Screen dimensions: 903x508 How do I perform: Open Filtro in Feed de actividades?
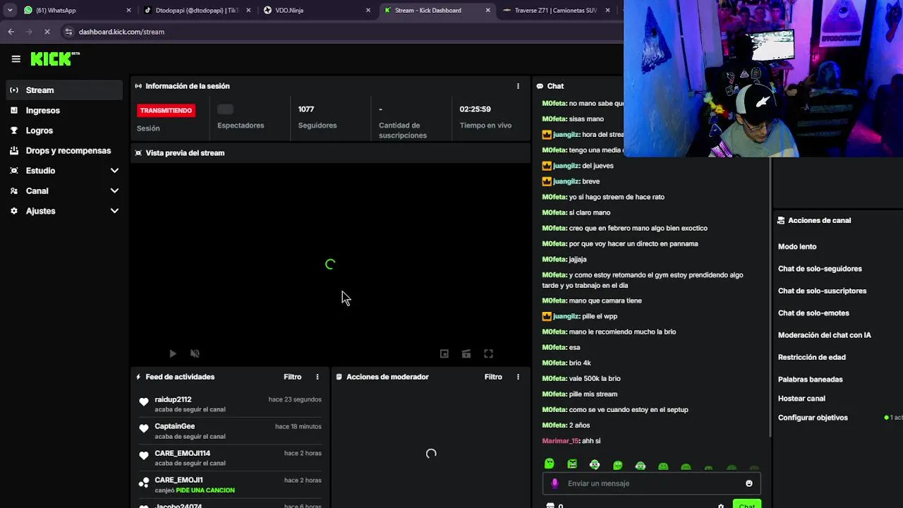pos(292,377)
